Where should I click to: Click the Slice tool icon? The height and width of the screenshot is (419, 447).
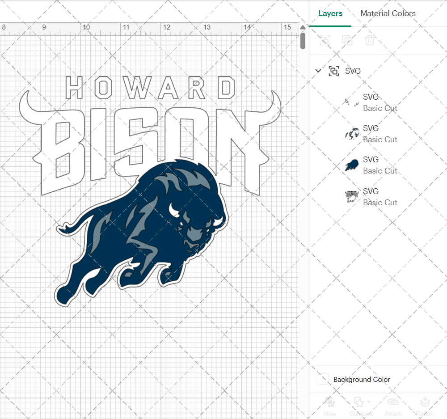click(329, 402)
